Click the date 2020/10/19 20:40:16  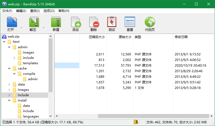tap(190, 66)
